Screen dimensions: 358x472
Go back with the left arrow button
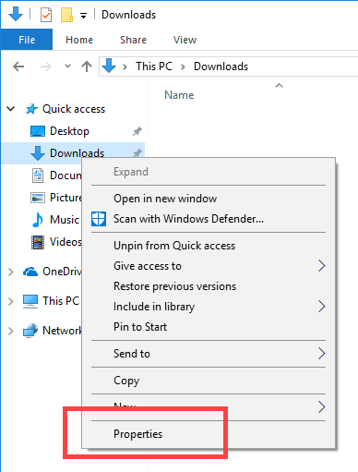[18, 67]
